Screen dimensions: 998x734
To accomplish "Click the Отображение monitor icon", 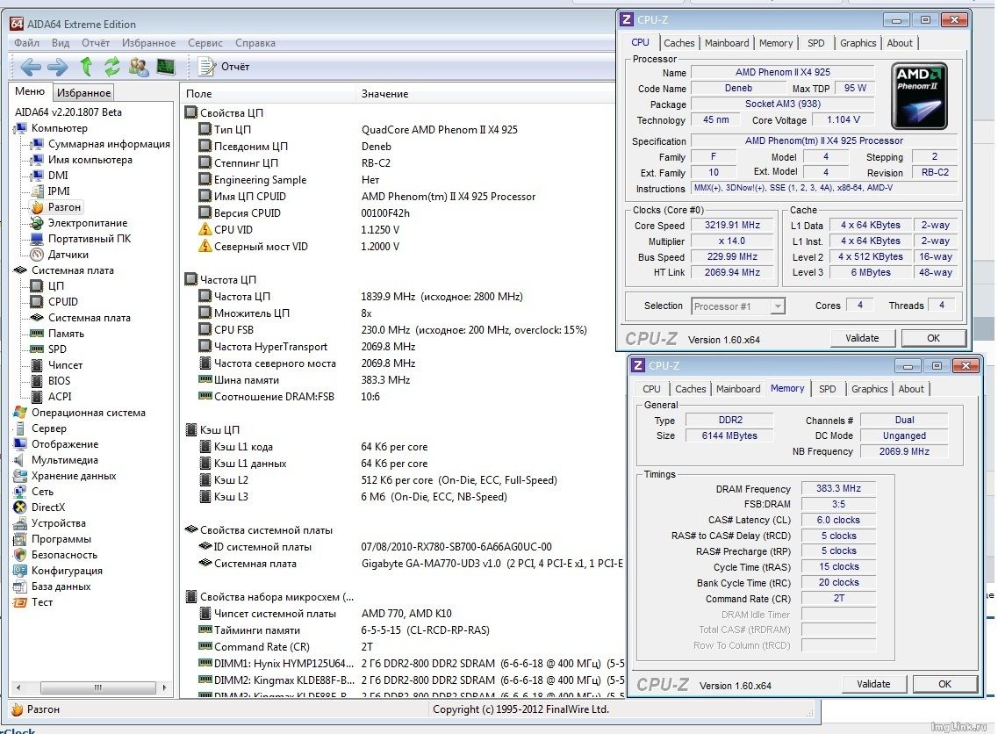I will [x=19, y=444].
